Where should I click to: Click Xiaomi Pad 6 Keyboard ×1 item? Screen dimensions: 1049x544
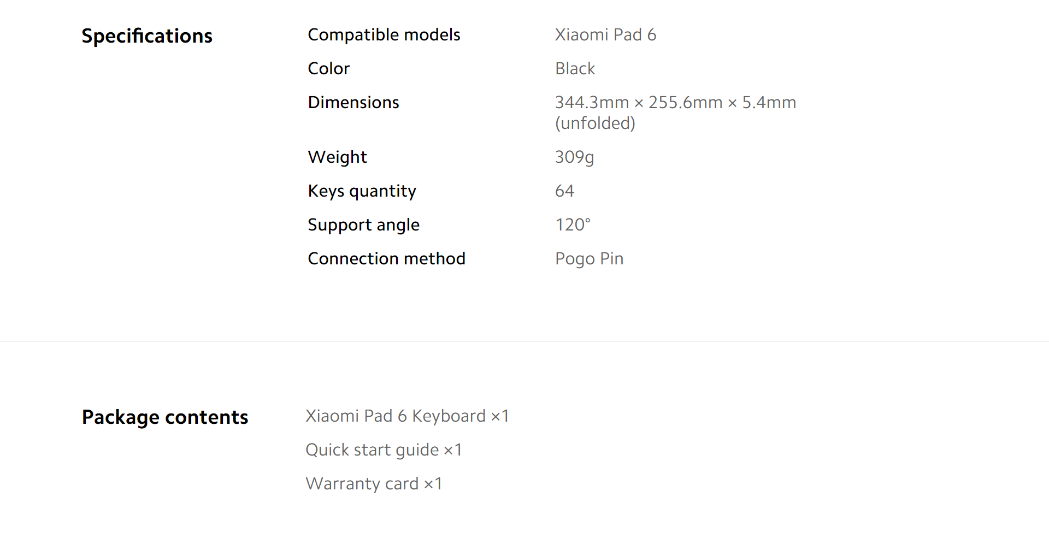click(407, 416)
